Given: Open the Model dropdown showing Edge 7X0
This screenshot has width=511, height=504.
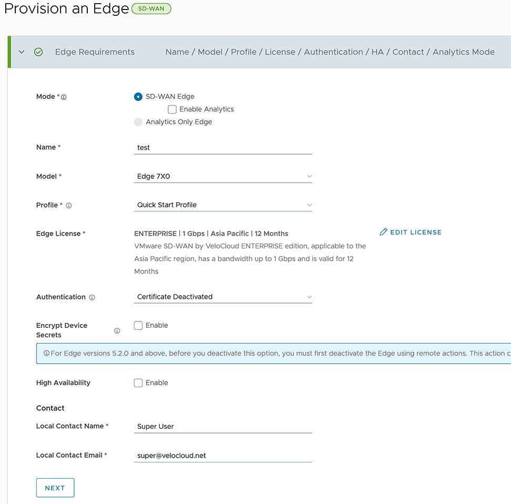Looking at the screenshot, I should click(223, 176).
